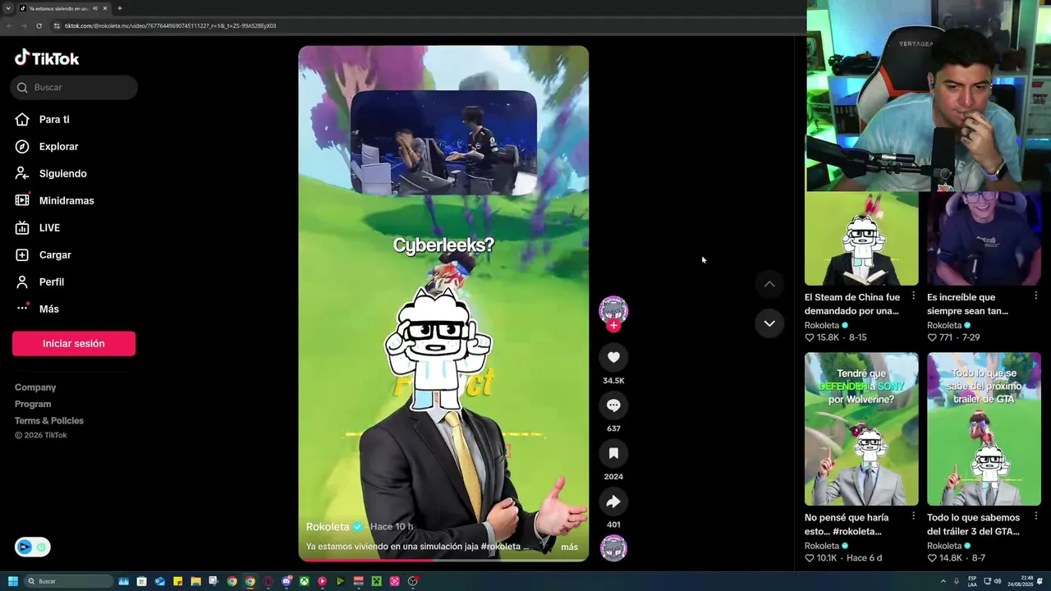Click 'Todo lo que sabemos del tráiler 3' title
Image resolution: width=1051 pixels, height=591 pixels.
point(974,525)
